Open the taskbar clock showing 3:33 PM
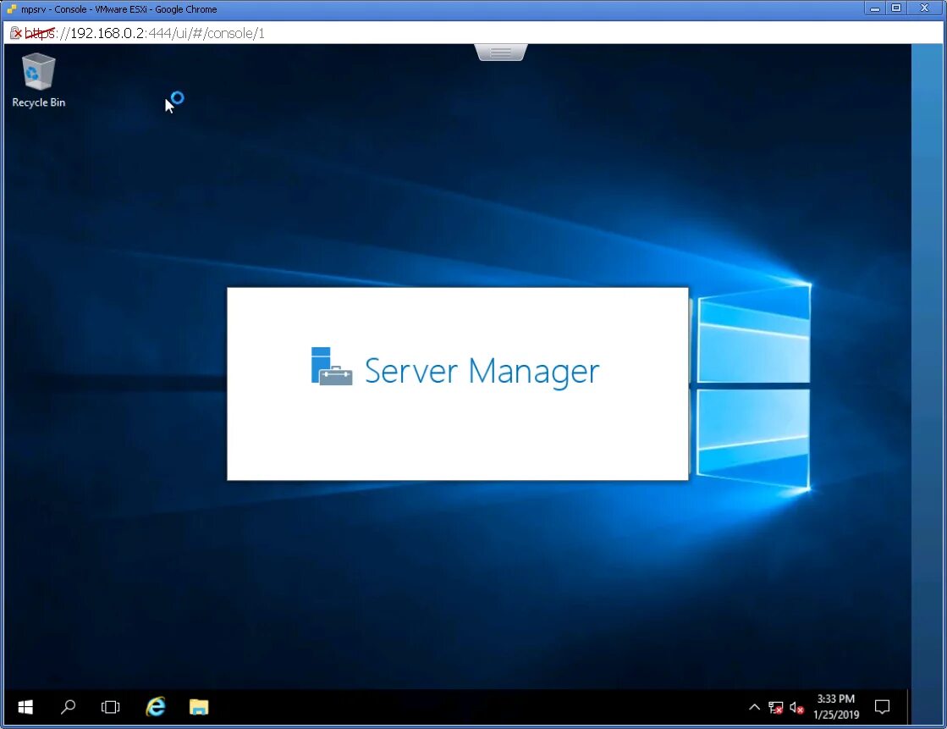Viewport: 947px width, 729px height. click(x=836, y=707)
